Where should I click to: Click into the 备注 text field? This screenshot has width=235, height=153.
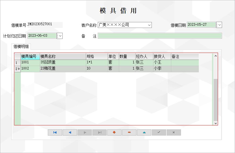pyautogui.click(x=160, y=36)
